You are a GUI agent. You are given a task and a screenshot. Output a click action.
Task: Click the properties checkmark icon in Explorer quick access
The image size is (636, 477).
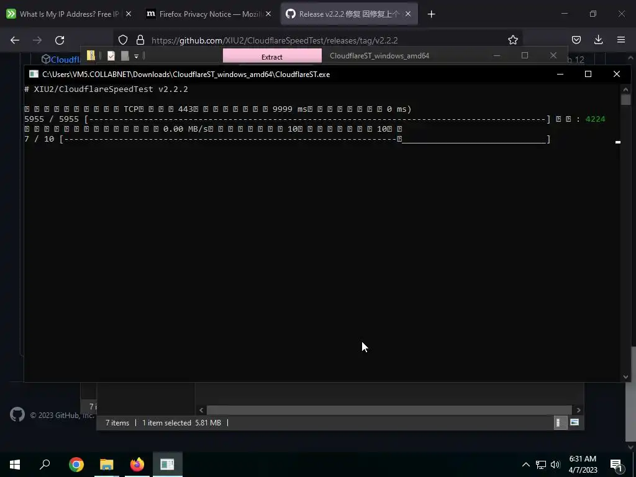pyautogui.click(x=111, y=55)
